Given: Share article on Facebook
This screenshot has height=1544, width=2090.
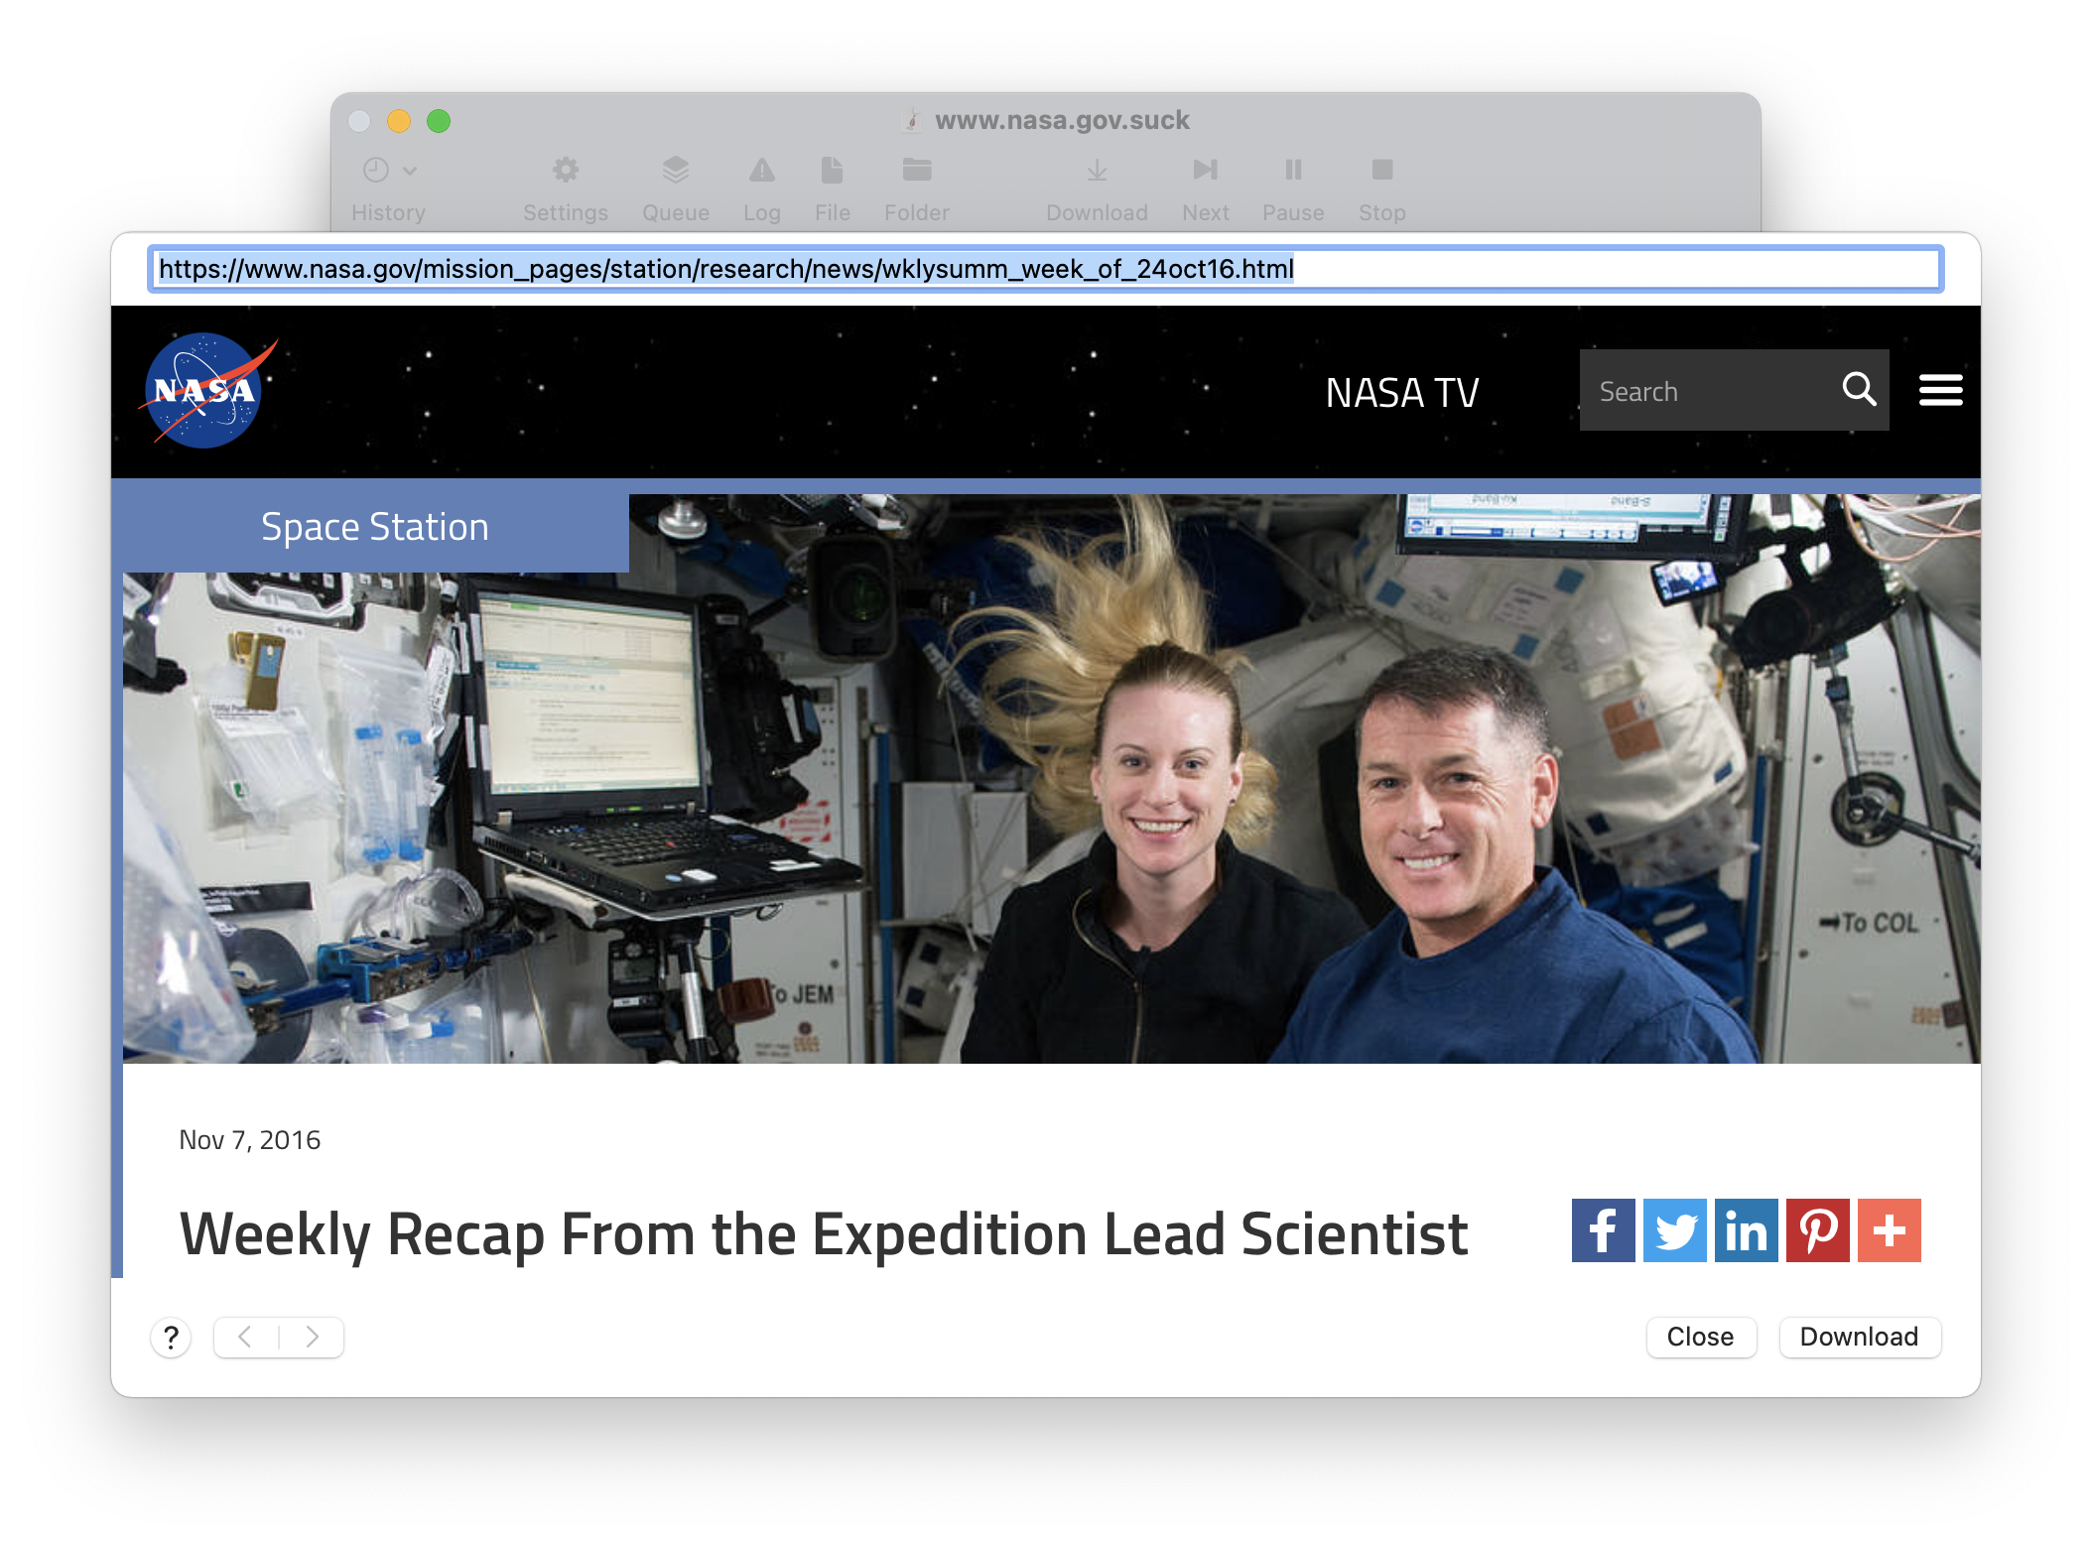Looking at the screenshot, I should [x=1602, y=1230].
